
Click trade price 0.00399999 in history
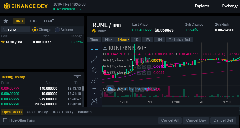tap(10, 99)
